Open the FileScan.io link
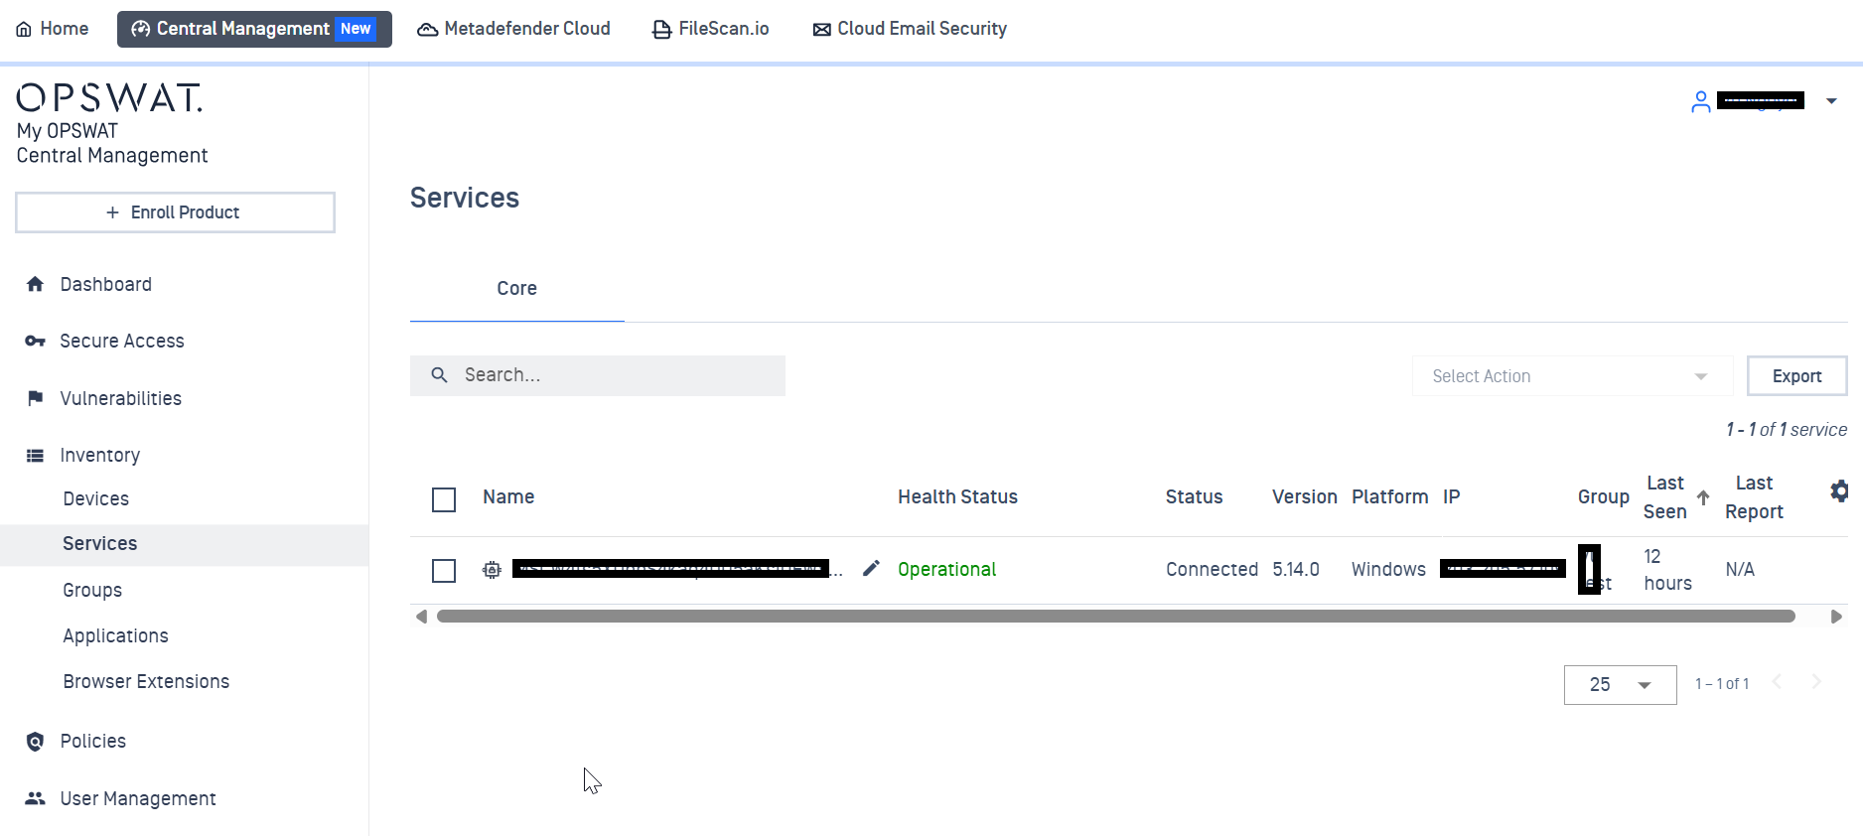This screenshot has height=836, width=1863. 710,29
